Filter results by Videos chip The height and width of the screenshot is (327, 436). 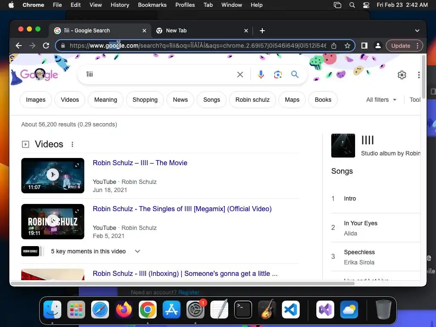click(x=70, y=100)
